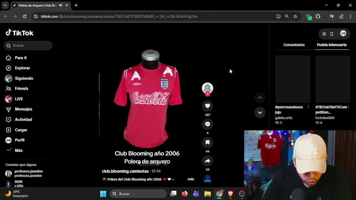Save the post with the bookmark icon
The width and height of the screenshot is (356, 200).
point(207,142)
